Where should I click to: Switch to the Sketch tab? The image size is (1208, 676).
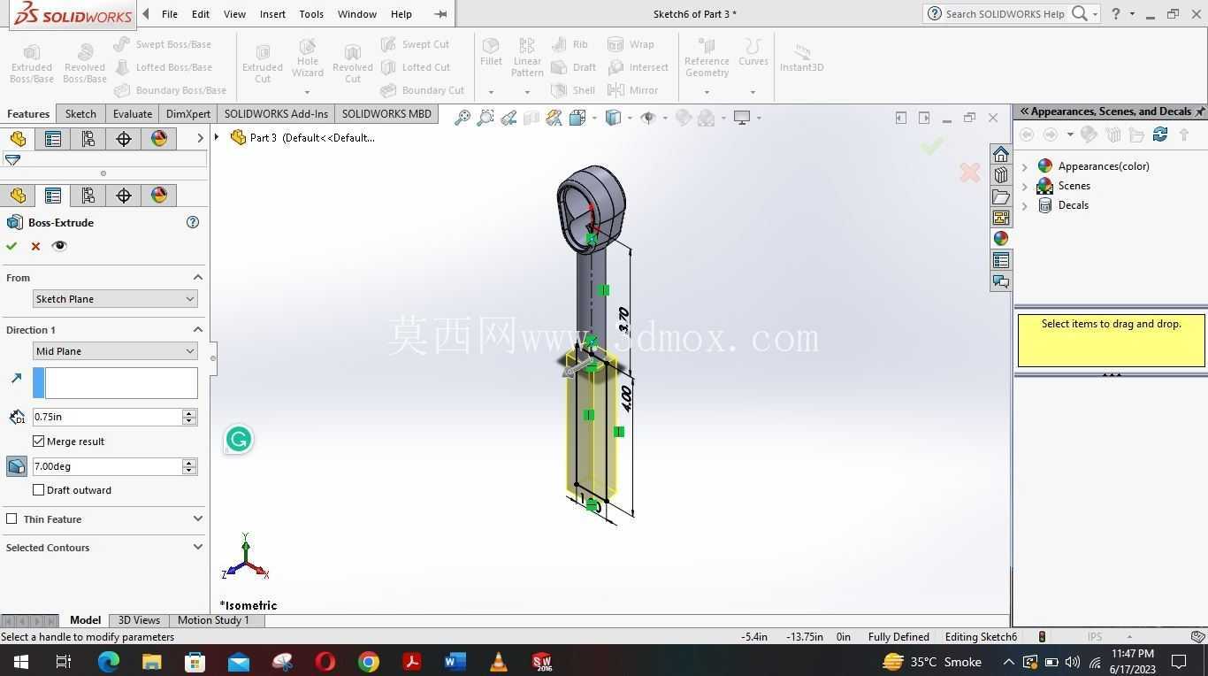80,113
